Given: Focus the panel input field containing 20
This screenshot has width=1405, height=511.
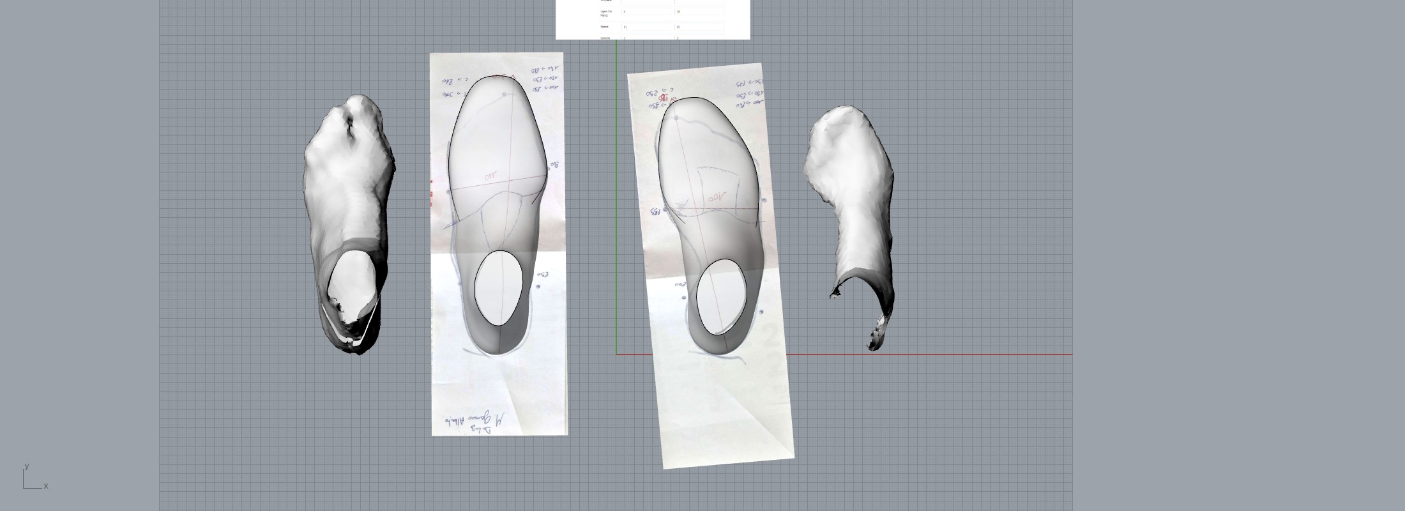Looking at the screenshot, I should (x=700, y=11).
